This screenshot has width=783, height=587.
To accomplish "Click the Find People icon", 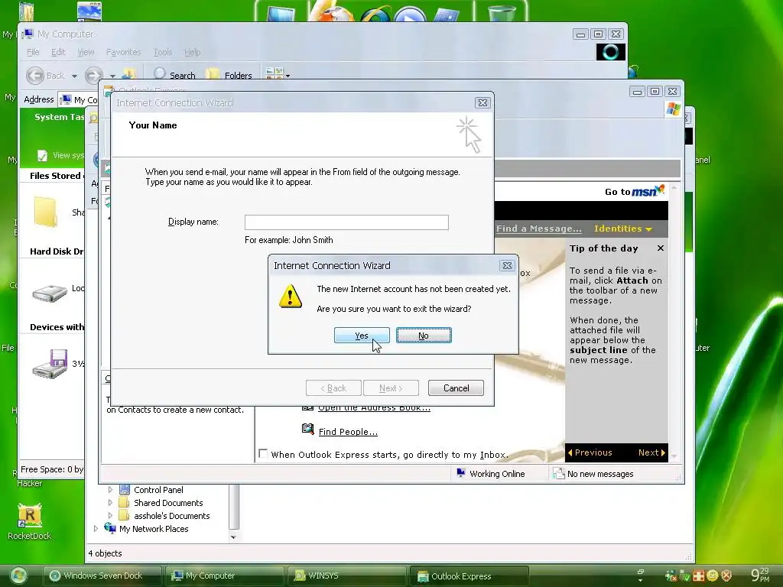I will click(x=307, y=430).
